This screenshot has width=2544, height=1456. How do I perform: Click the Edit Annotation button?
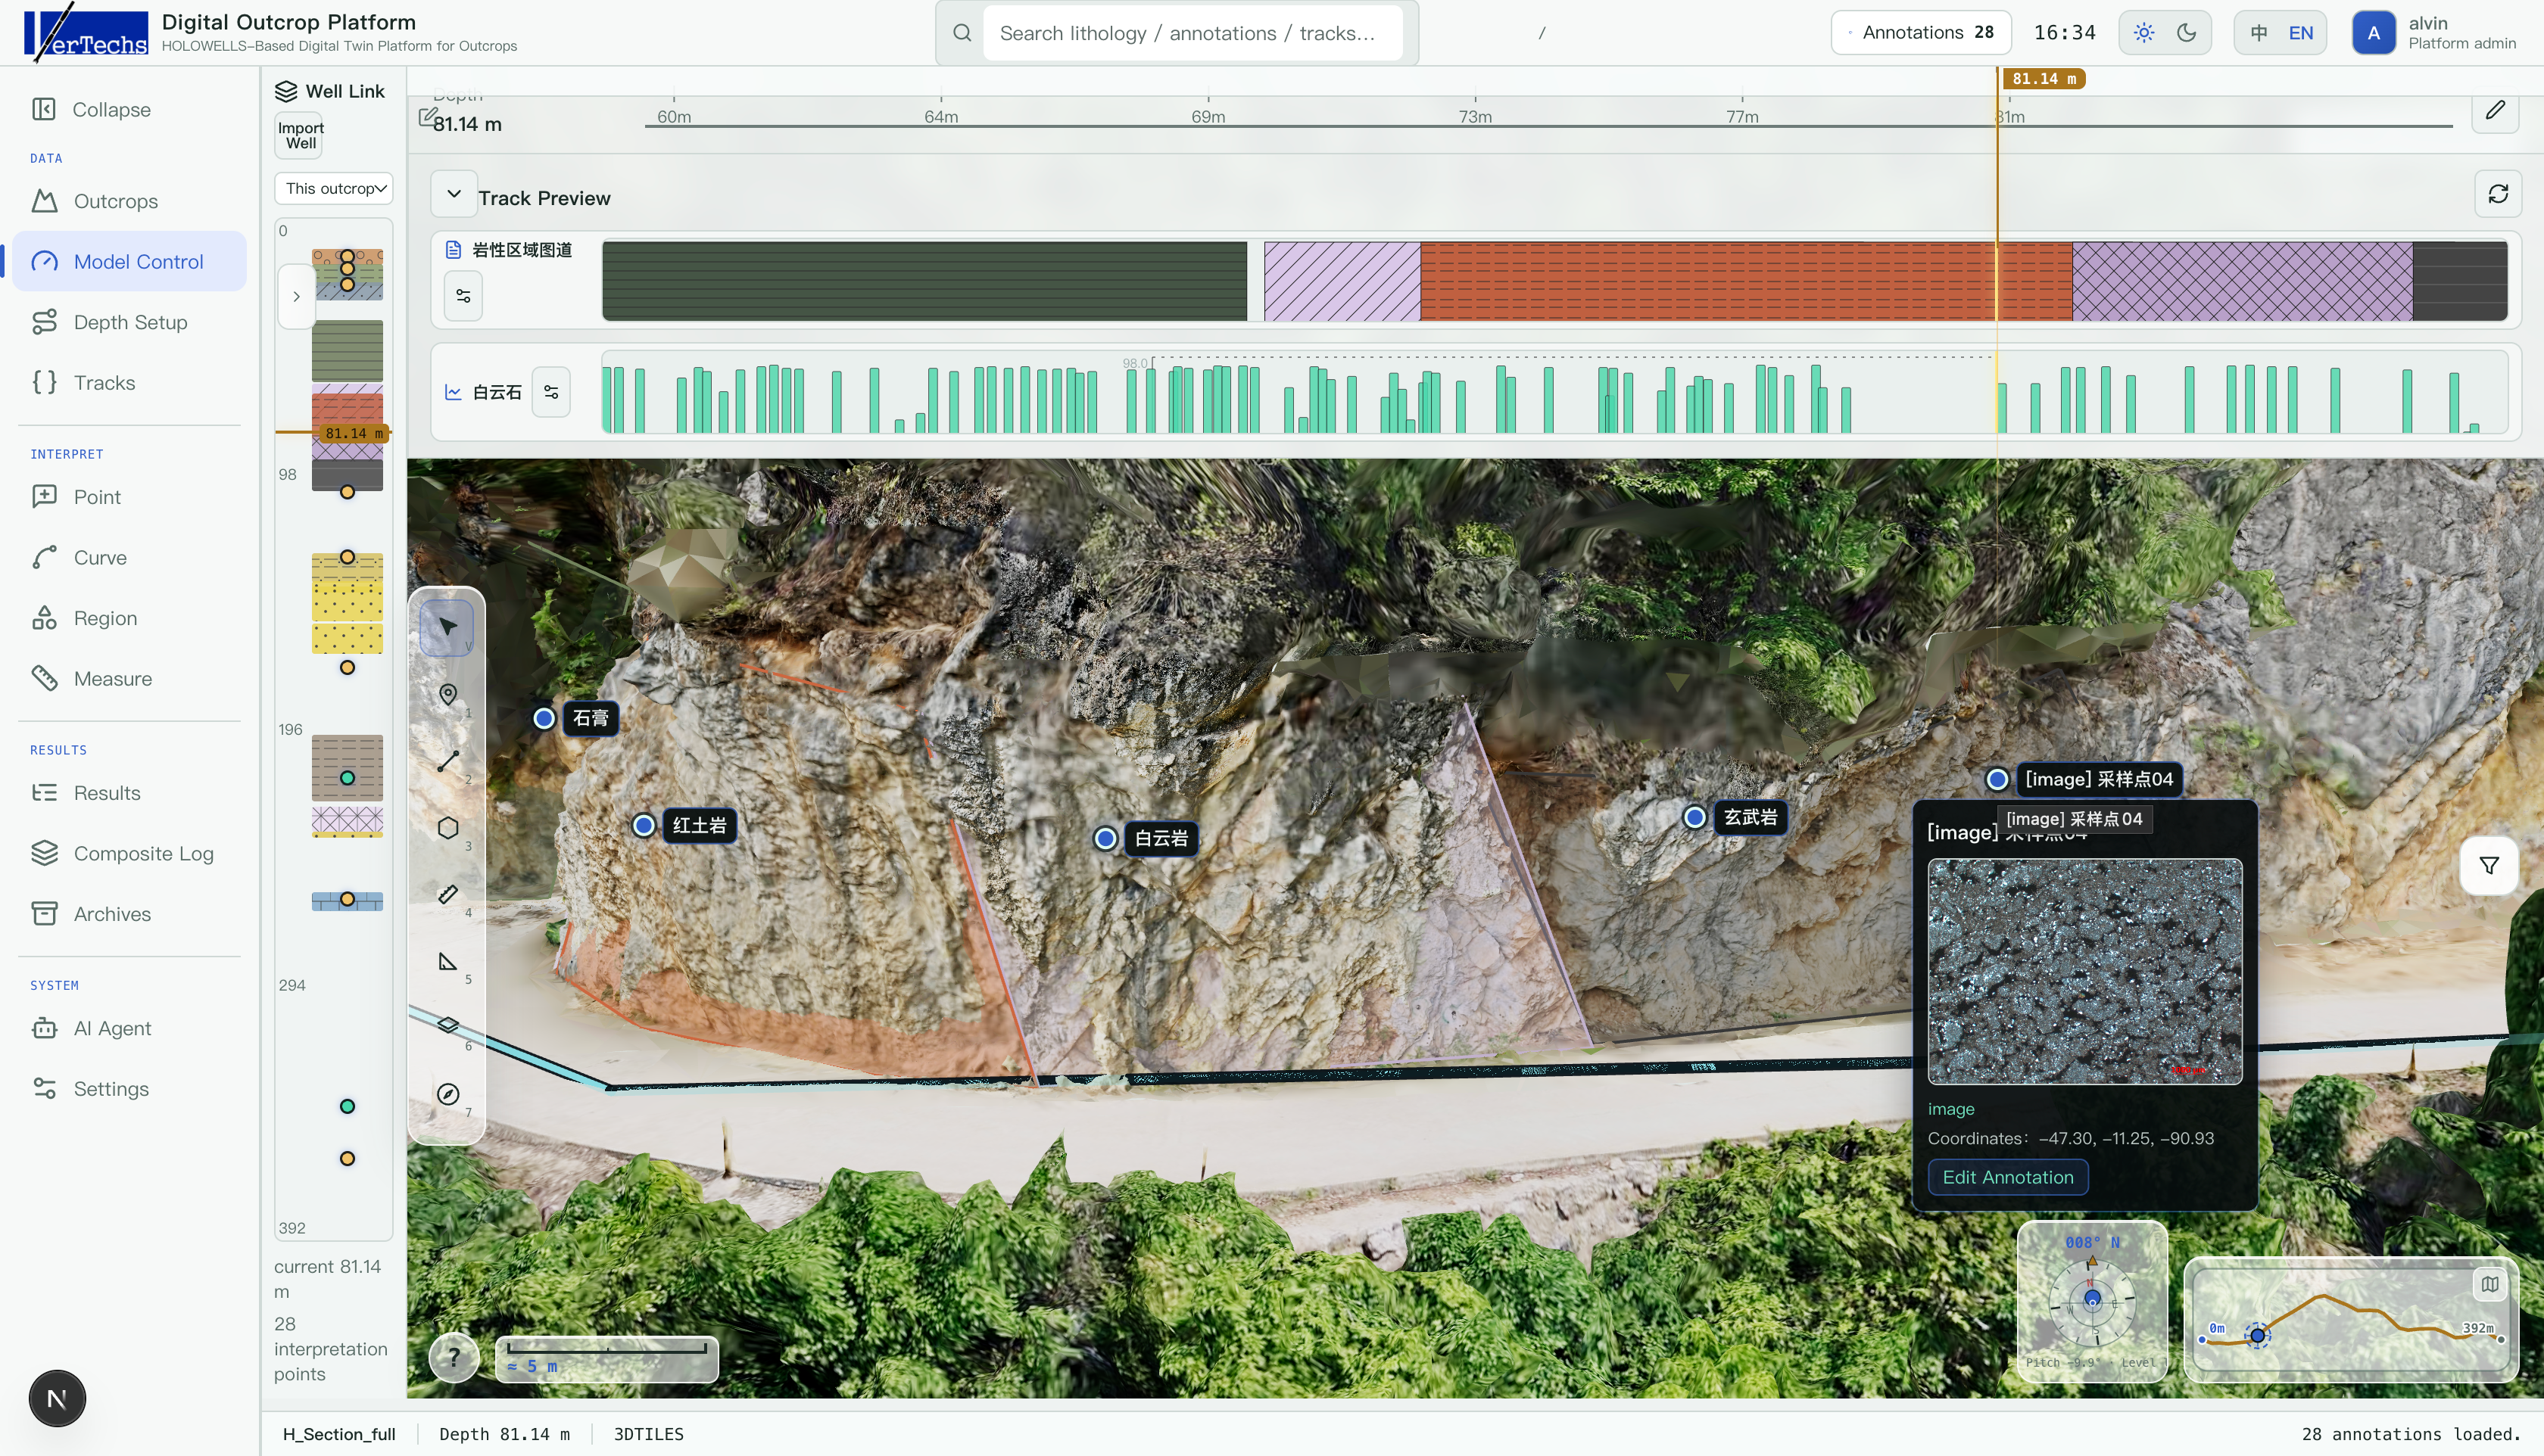tap(2008, 1177)
